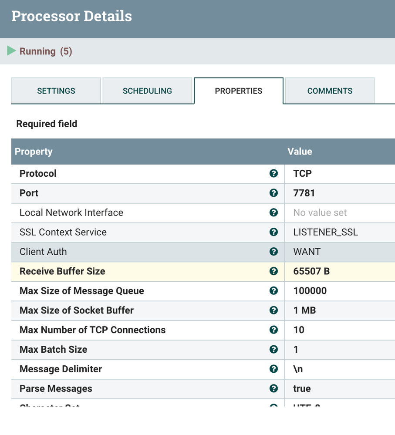Show help for SSL Context Service

[x=273, y=232]
